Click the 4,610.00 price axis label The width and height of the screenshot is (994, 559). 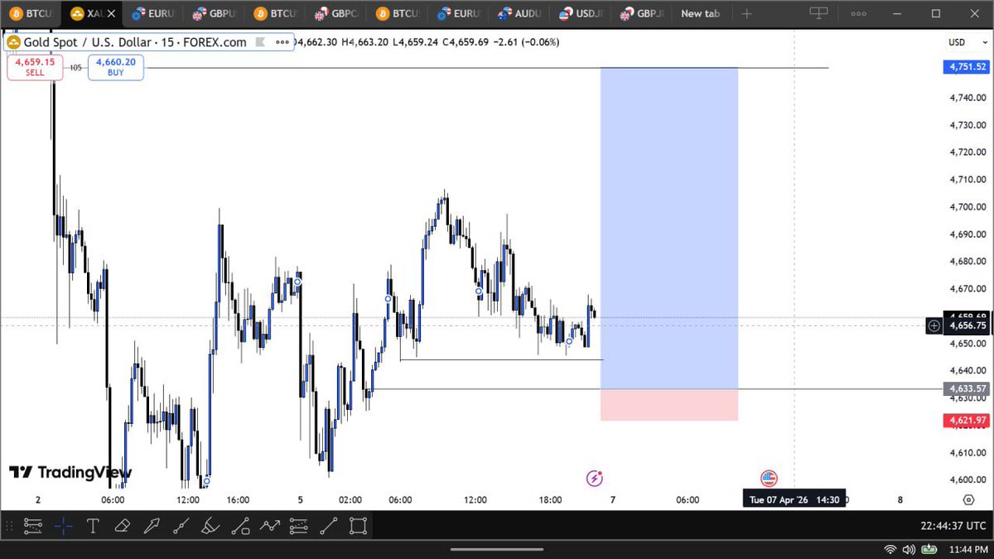(x=966, y=452)
